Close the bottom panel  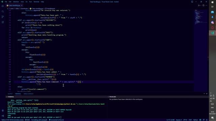[x=207, y=94]
